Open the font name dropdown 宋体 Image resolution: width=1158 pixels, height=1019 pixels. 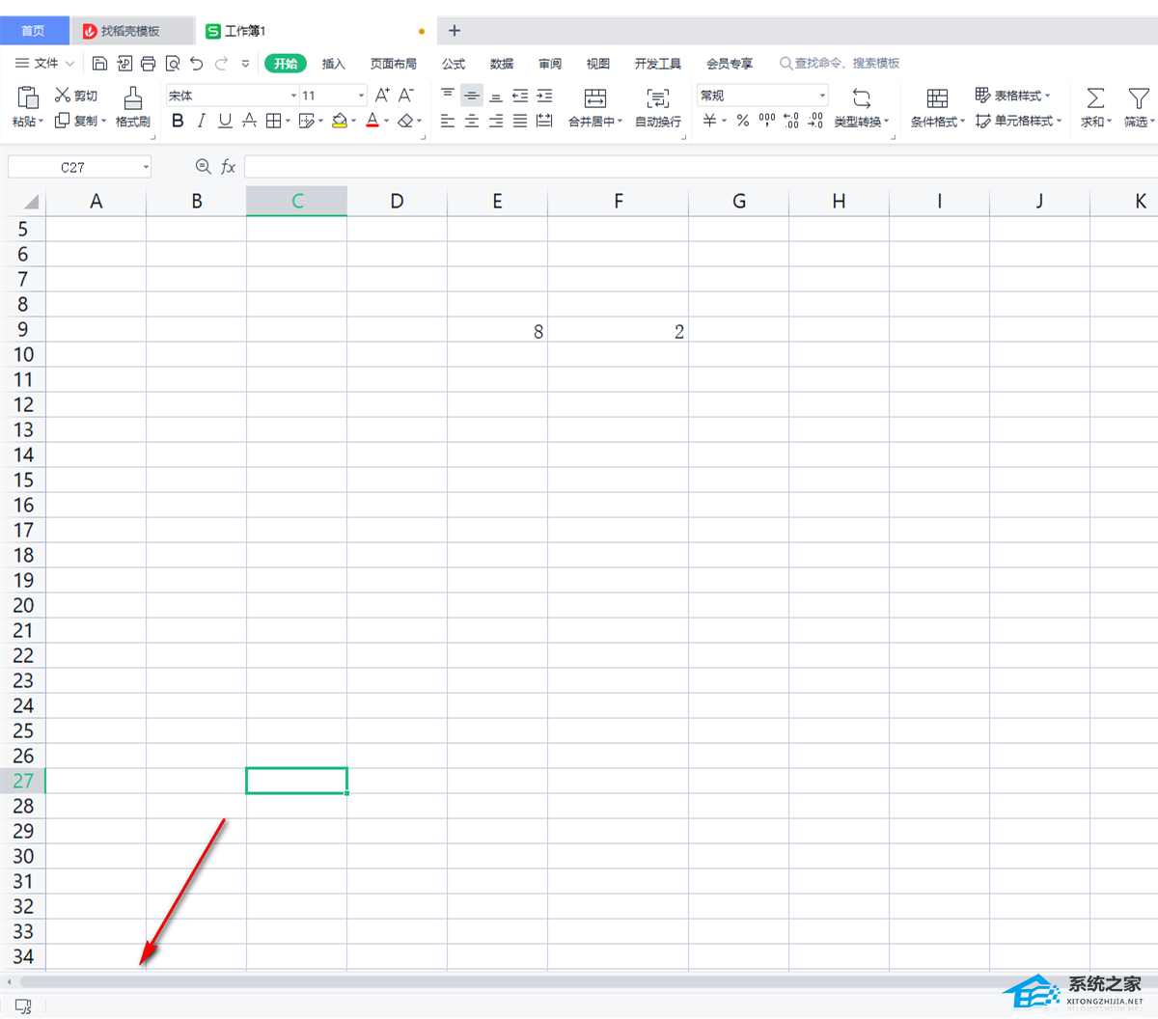click(x=293, y=96)
